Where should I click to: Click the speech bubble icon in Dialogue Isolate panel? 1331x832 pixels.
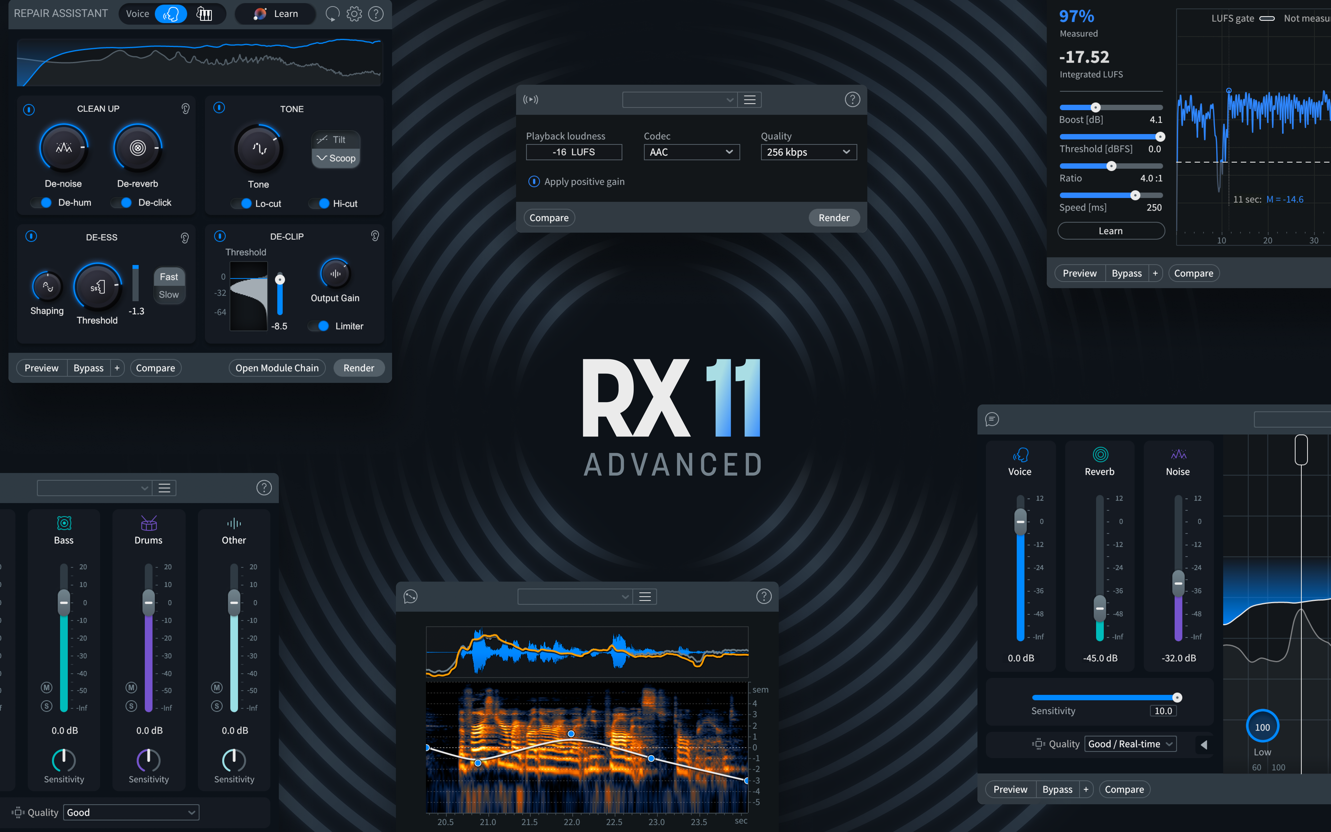pos(992,419)
